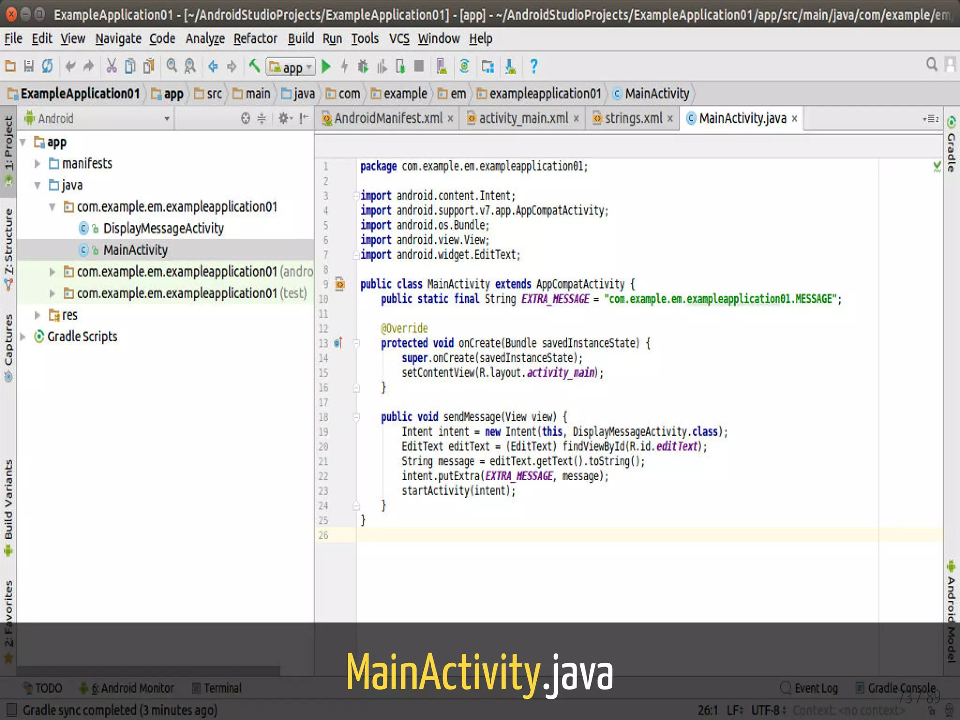Expand the res folder
This screenshot has height=720, width=960.
point(37,315)
